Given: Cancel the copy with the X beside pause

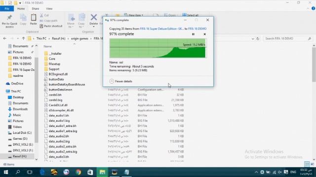Looking at the screenshot, I should click(204, 34).
